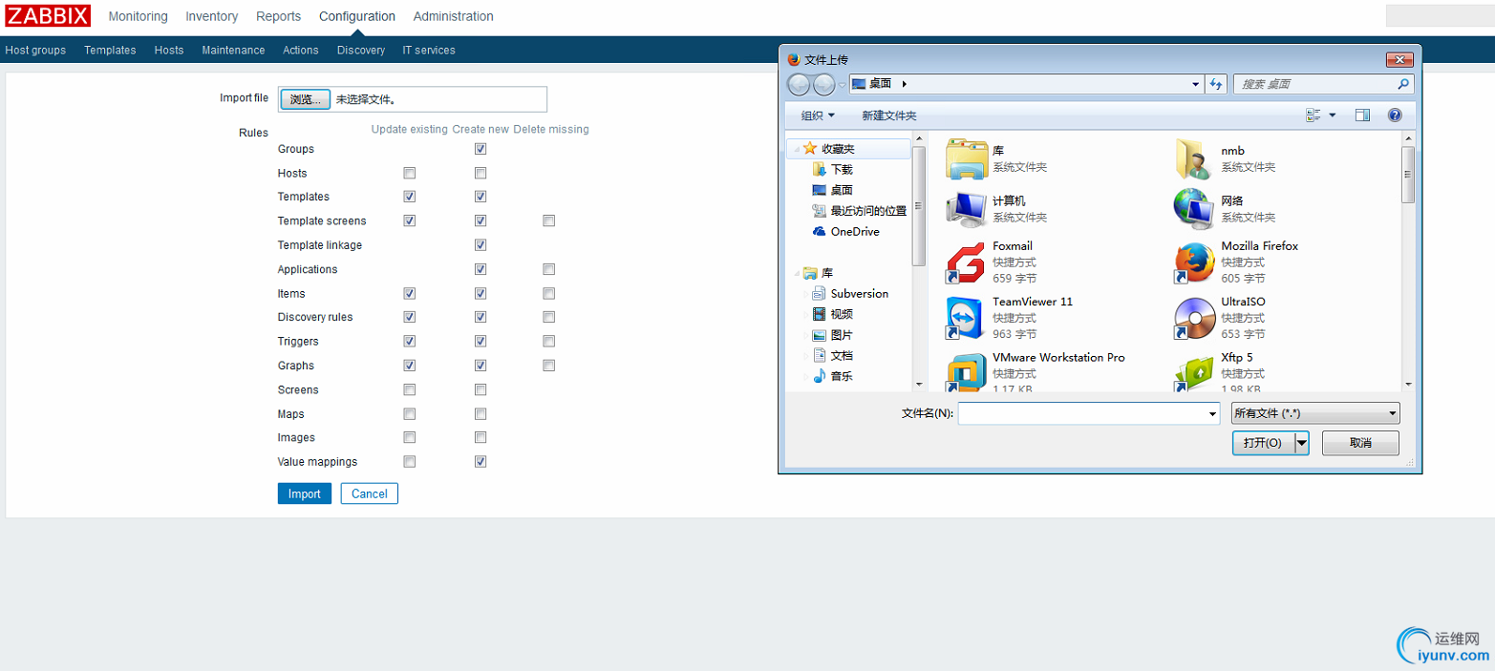
Task: Toggle Templates update existing checkbox
Action: coord(410,197)
